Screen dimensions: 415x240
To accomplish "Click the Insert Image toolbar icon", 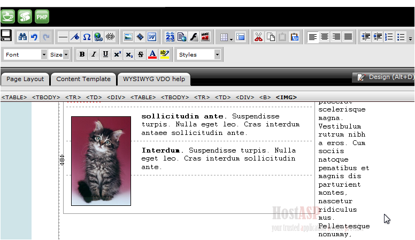I will pos(128,37).
